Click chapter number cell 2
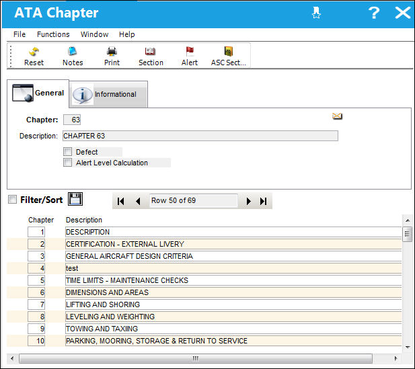The width and height of the screenshot is (415, 369). click(36, 244)
